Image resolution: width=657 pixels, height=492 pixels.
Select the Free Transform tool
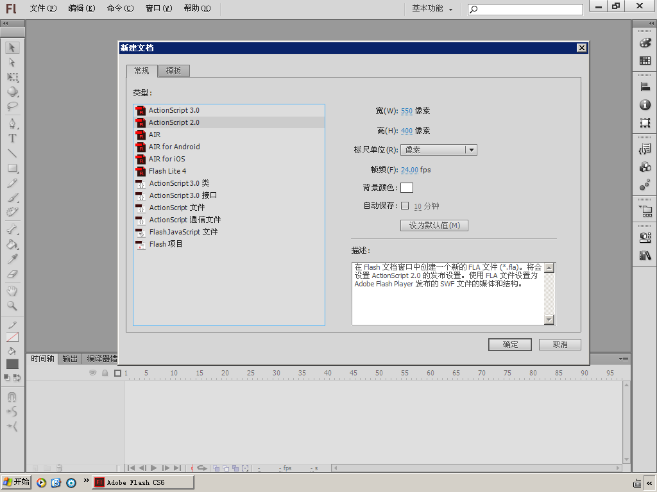(x=12, y=78)
